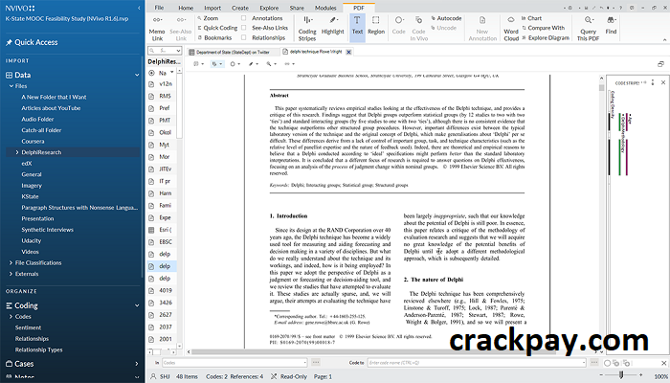
Task: Open the Explore ribbon tab
Action: click(x=269, y=8)
